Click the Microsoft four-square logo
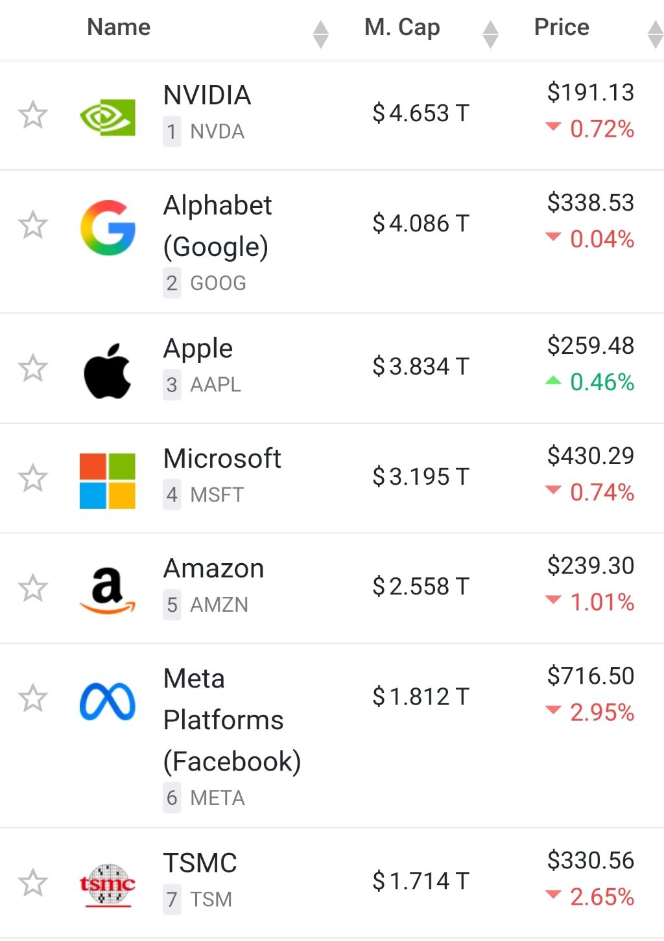Image resolution: width=664 pixels, height=941 pixels. pyautogui.click(x=108, y=481)
